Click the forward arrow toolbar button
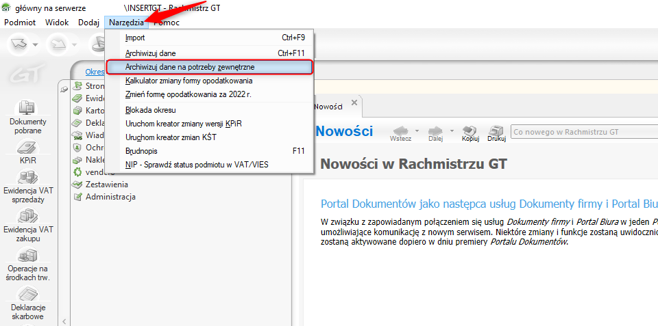 pos(59,44)
